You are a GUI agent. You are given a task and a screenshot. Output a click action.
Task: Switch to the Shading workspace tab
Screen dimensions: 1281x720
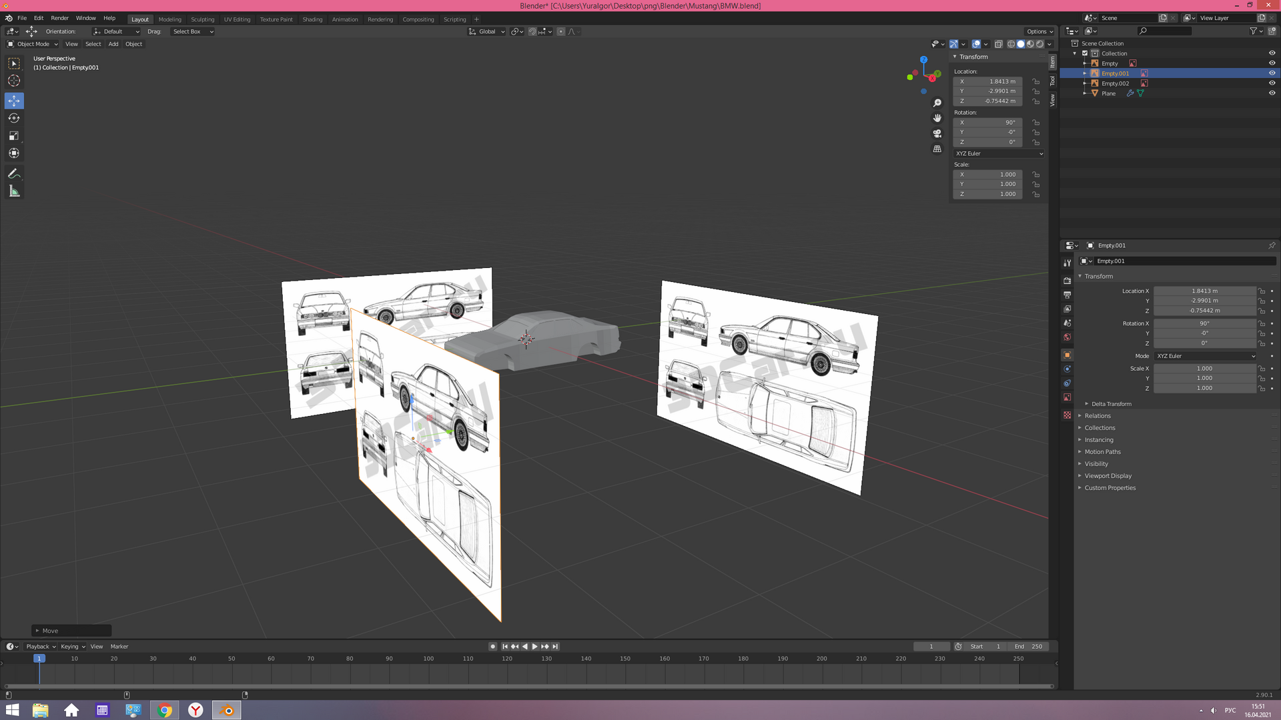click(x=312, y=19)
